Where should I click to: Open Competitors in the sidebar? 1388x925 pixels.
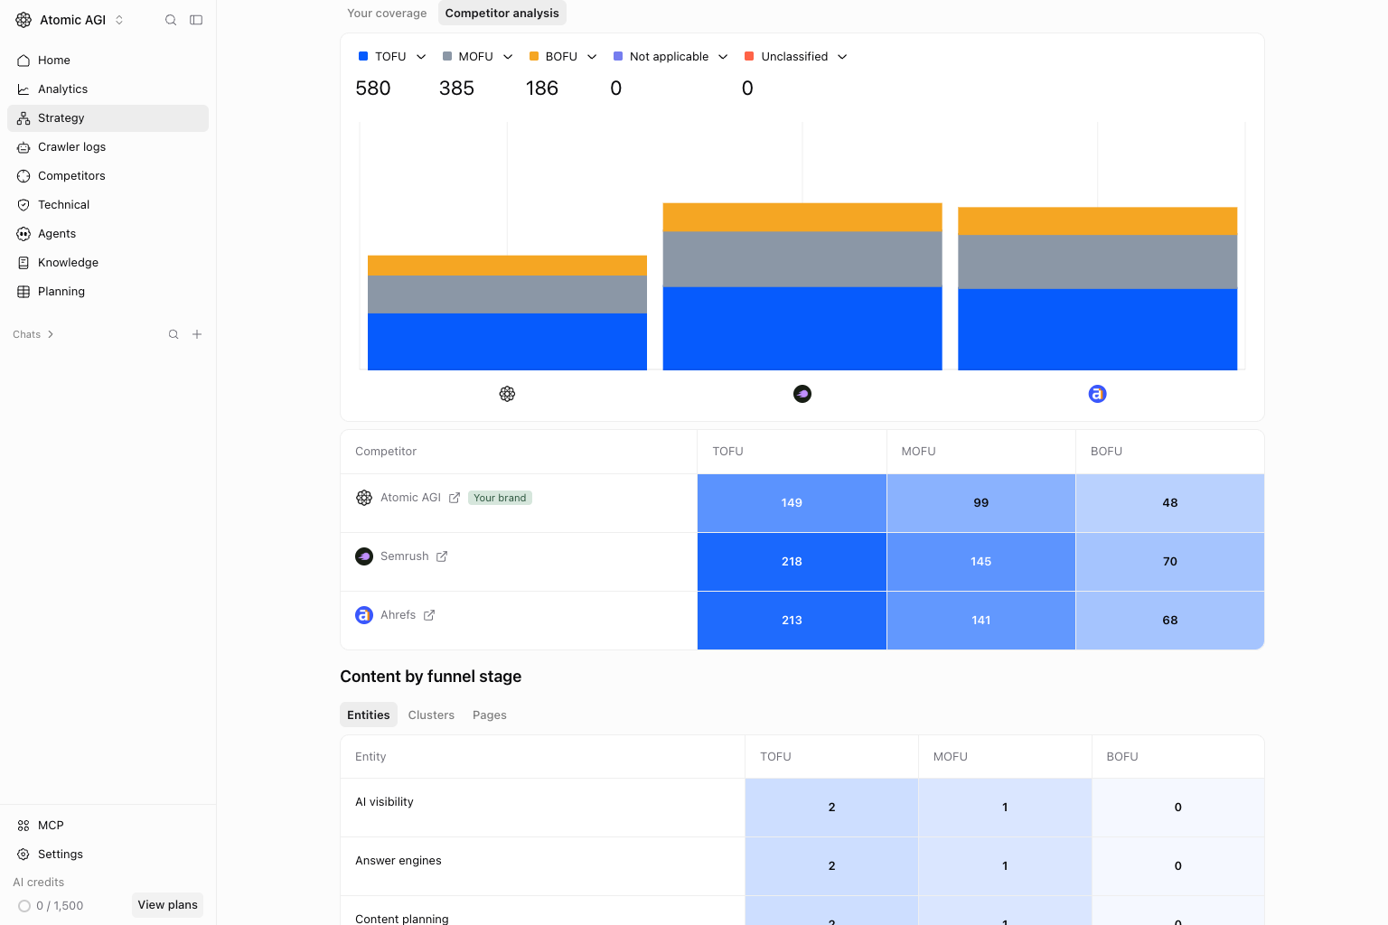(x=108, y=176)
